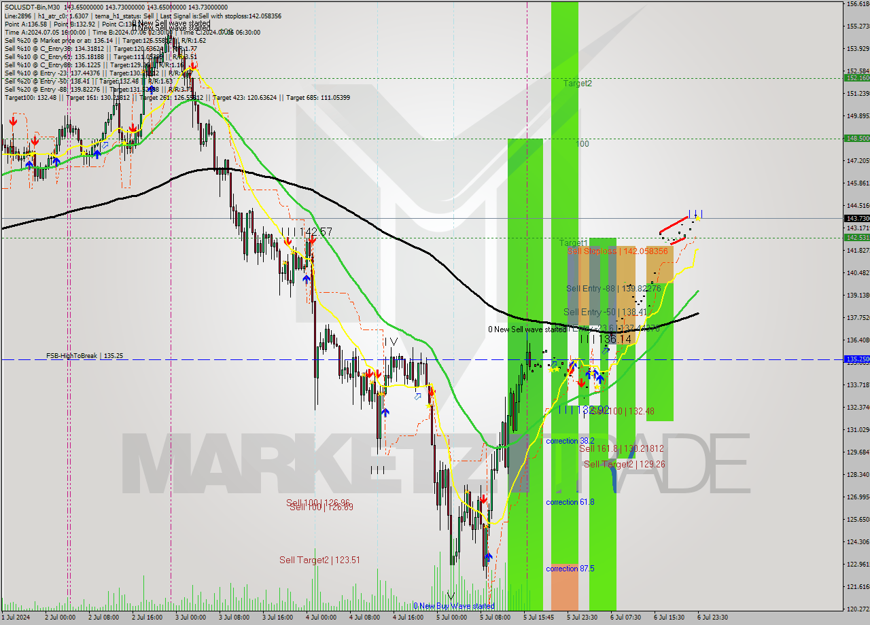
Task: Click the green 148.500 price axis tag
Action: pos(857,138)
